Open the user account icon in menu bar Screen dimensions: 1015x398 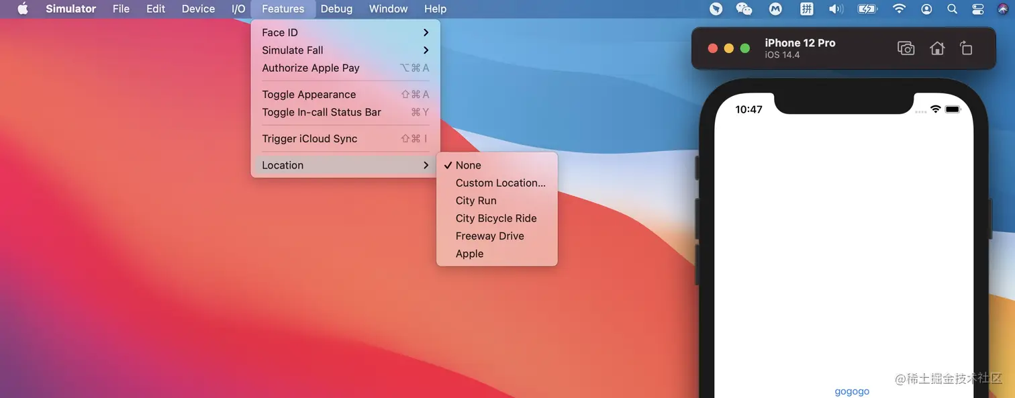coord(926,9)
